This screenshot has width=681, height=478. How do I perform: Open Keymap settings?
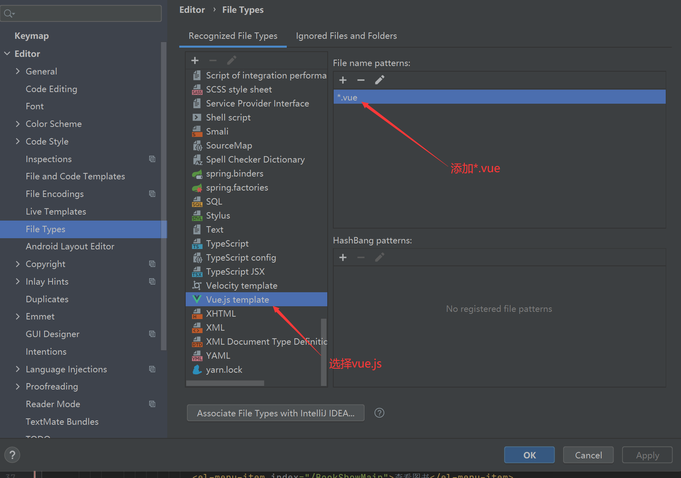32,36
